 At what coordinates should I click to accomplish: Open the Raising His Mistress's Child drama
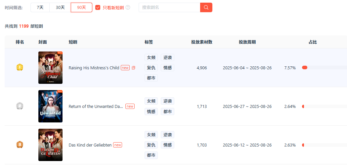coord(94,68)
